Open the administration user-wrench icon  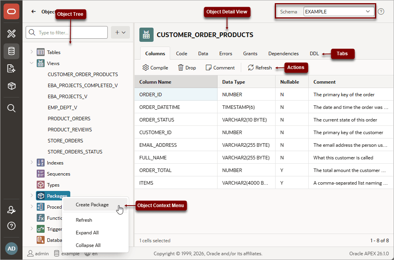[x=11, y=210]
